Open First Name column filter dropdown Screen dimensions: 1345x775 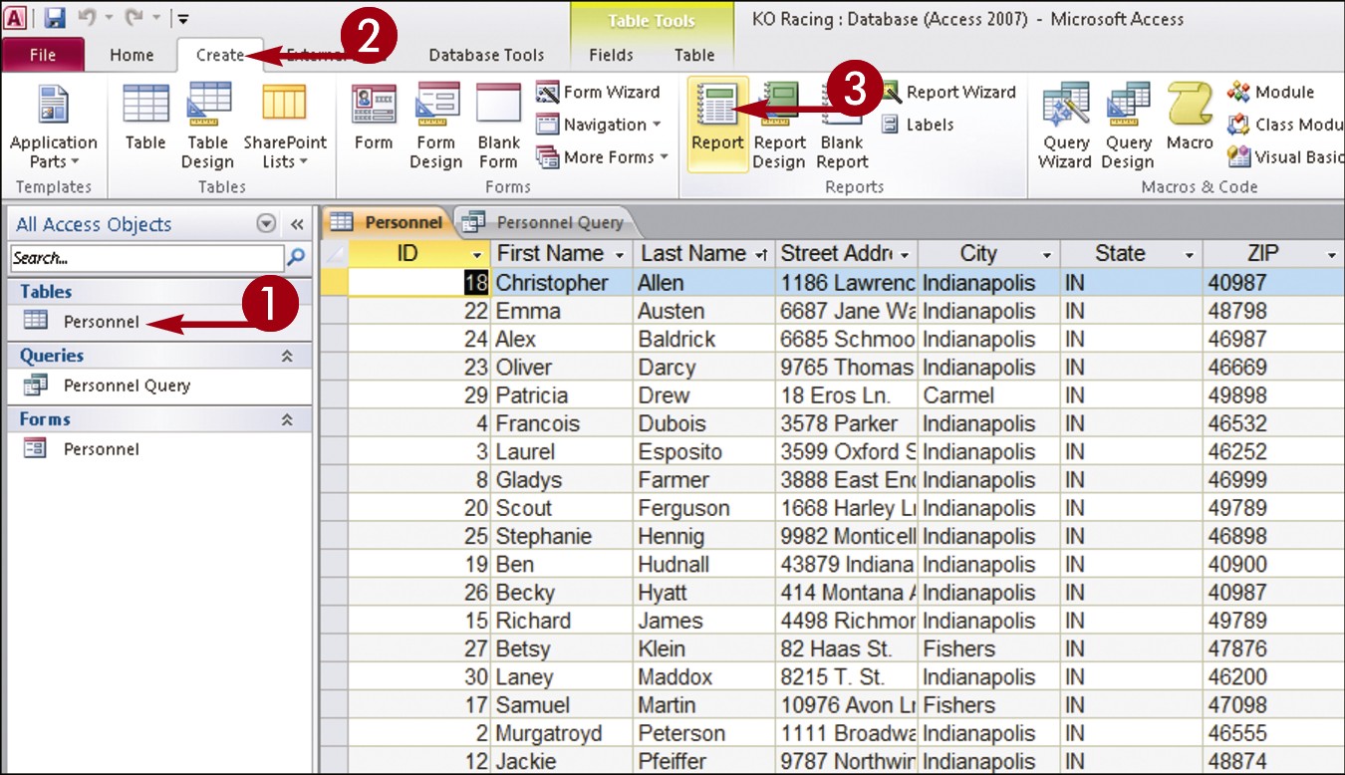point(620,255)
